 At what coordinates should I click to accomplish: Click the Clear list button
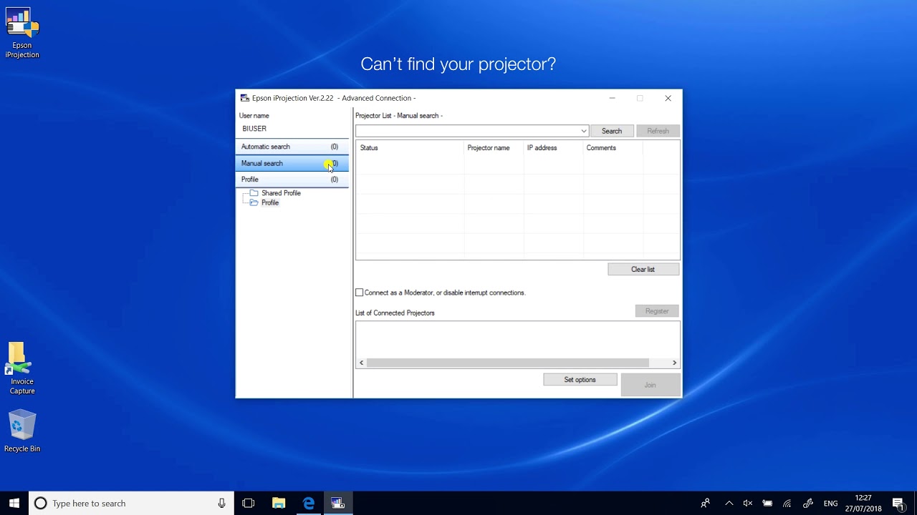[643, 269]
